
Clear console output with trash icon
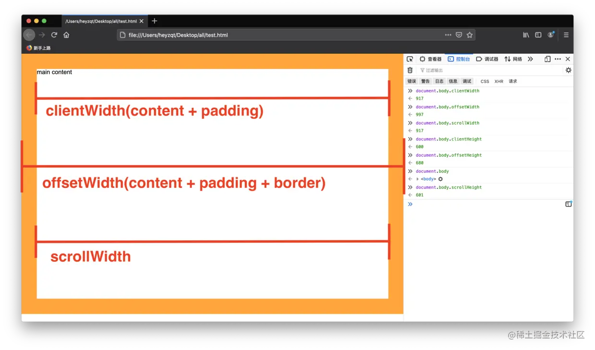(410, 70)
